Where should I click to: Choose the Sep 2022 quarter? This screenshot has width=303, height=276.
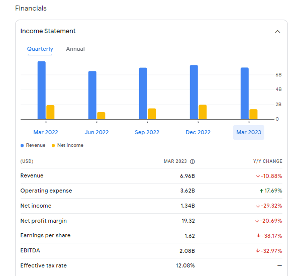[147, 133]
